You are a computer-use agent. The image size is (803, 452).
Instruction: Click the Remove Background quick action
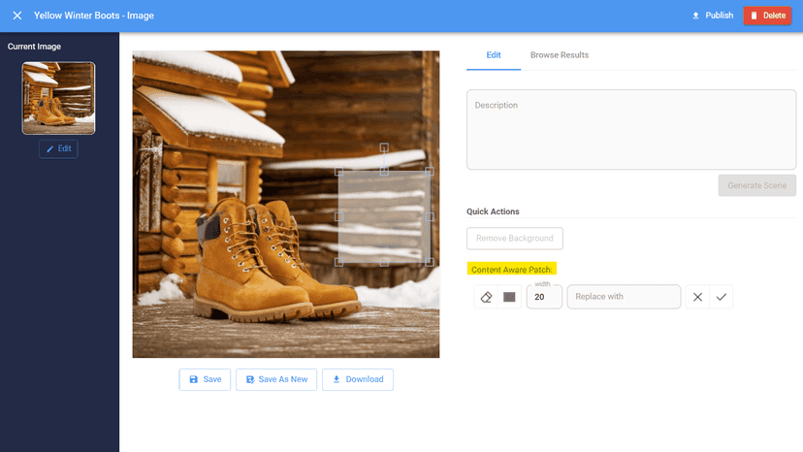click(515, 239)
